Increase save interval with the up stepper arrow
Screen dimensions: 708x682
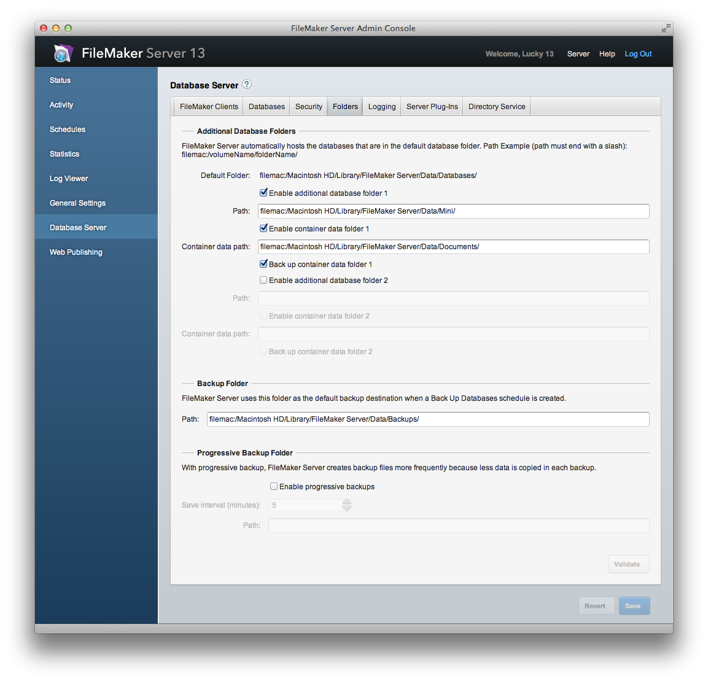click(x=347, y=502)
